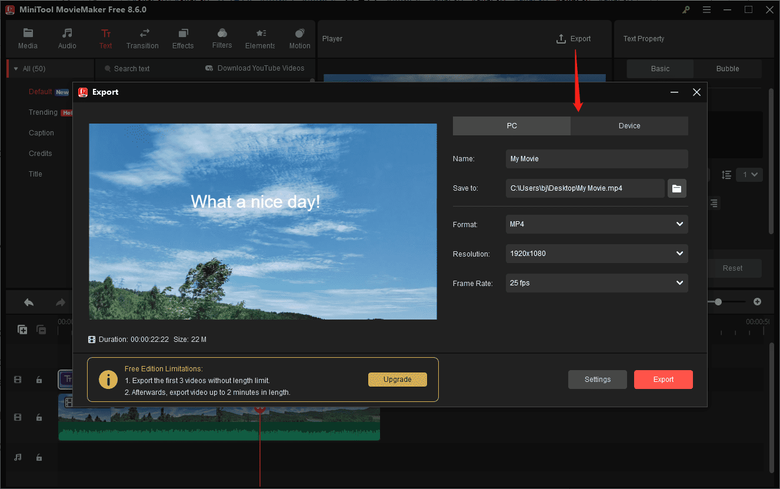Image resolution: width=780 pixels, height=489 pixels.
Task: Click the Upgrade button
Action: click(x=398, y=380)
